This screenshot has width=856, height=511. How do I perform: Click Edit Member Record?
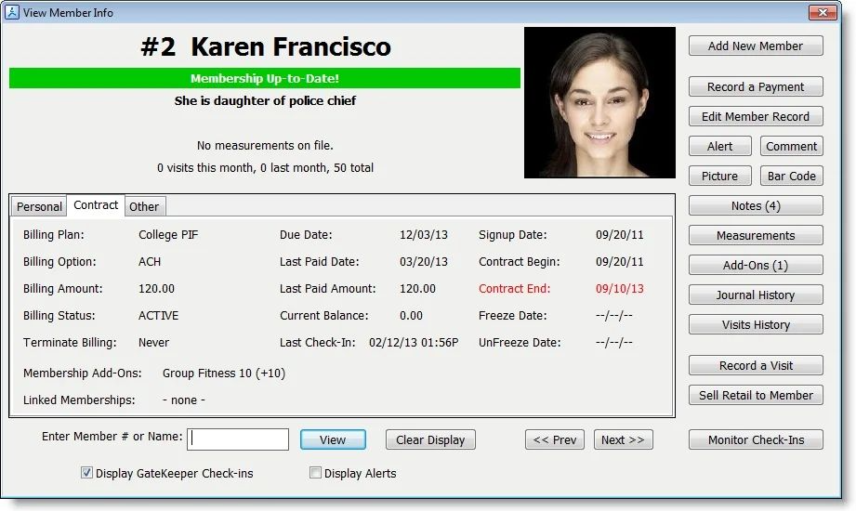[756, 116]
